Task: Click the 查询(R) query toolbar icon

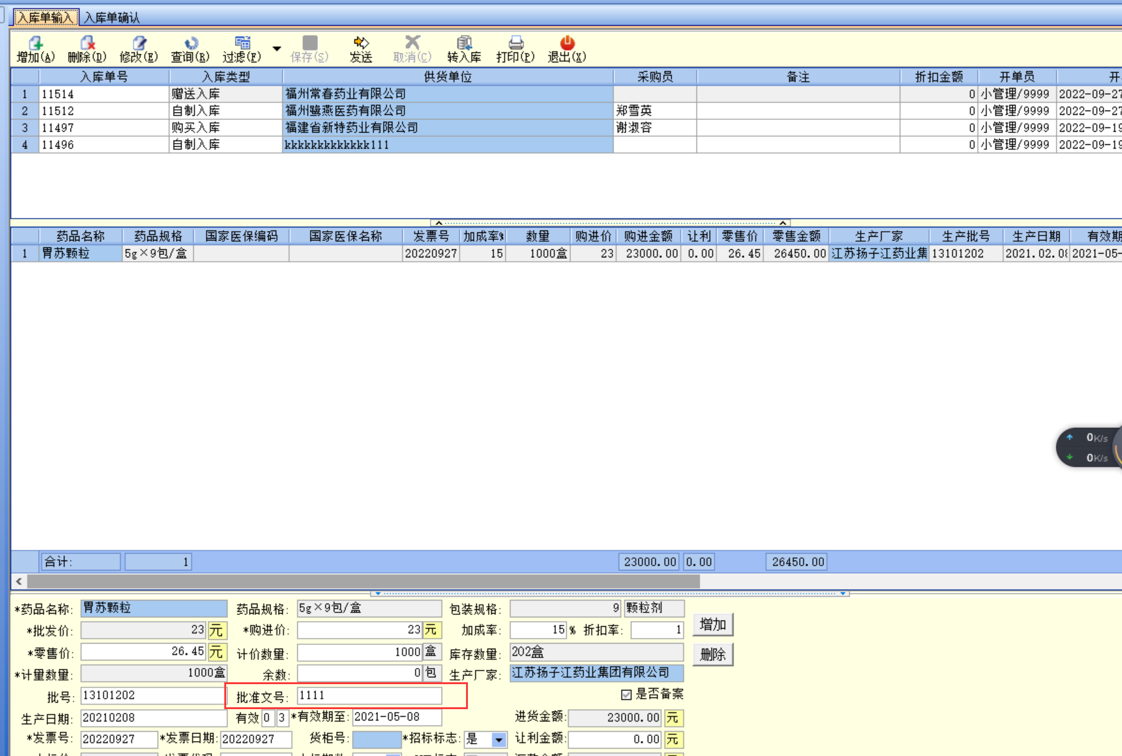Action: (191, 49)
